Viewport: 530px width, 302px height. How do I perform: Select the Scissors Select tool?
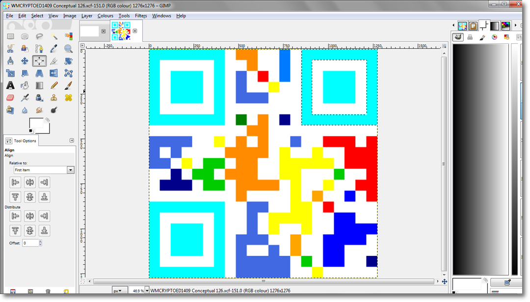click(x=10, y=49)
